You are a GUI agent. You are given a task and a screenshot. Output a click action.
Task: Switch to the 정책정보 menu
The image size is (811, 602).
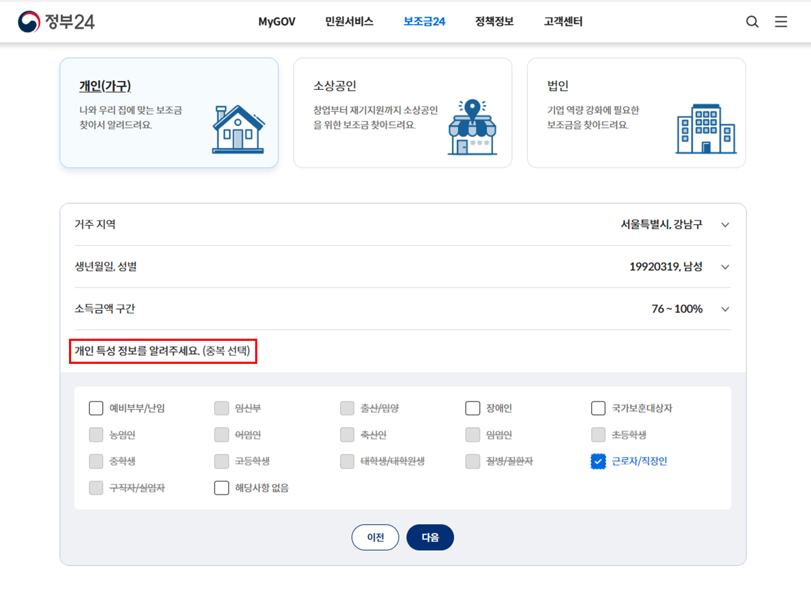point(494,21)
